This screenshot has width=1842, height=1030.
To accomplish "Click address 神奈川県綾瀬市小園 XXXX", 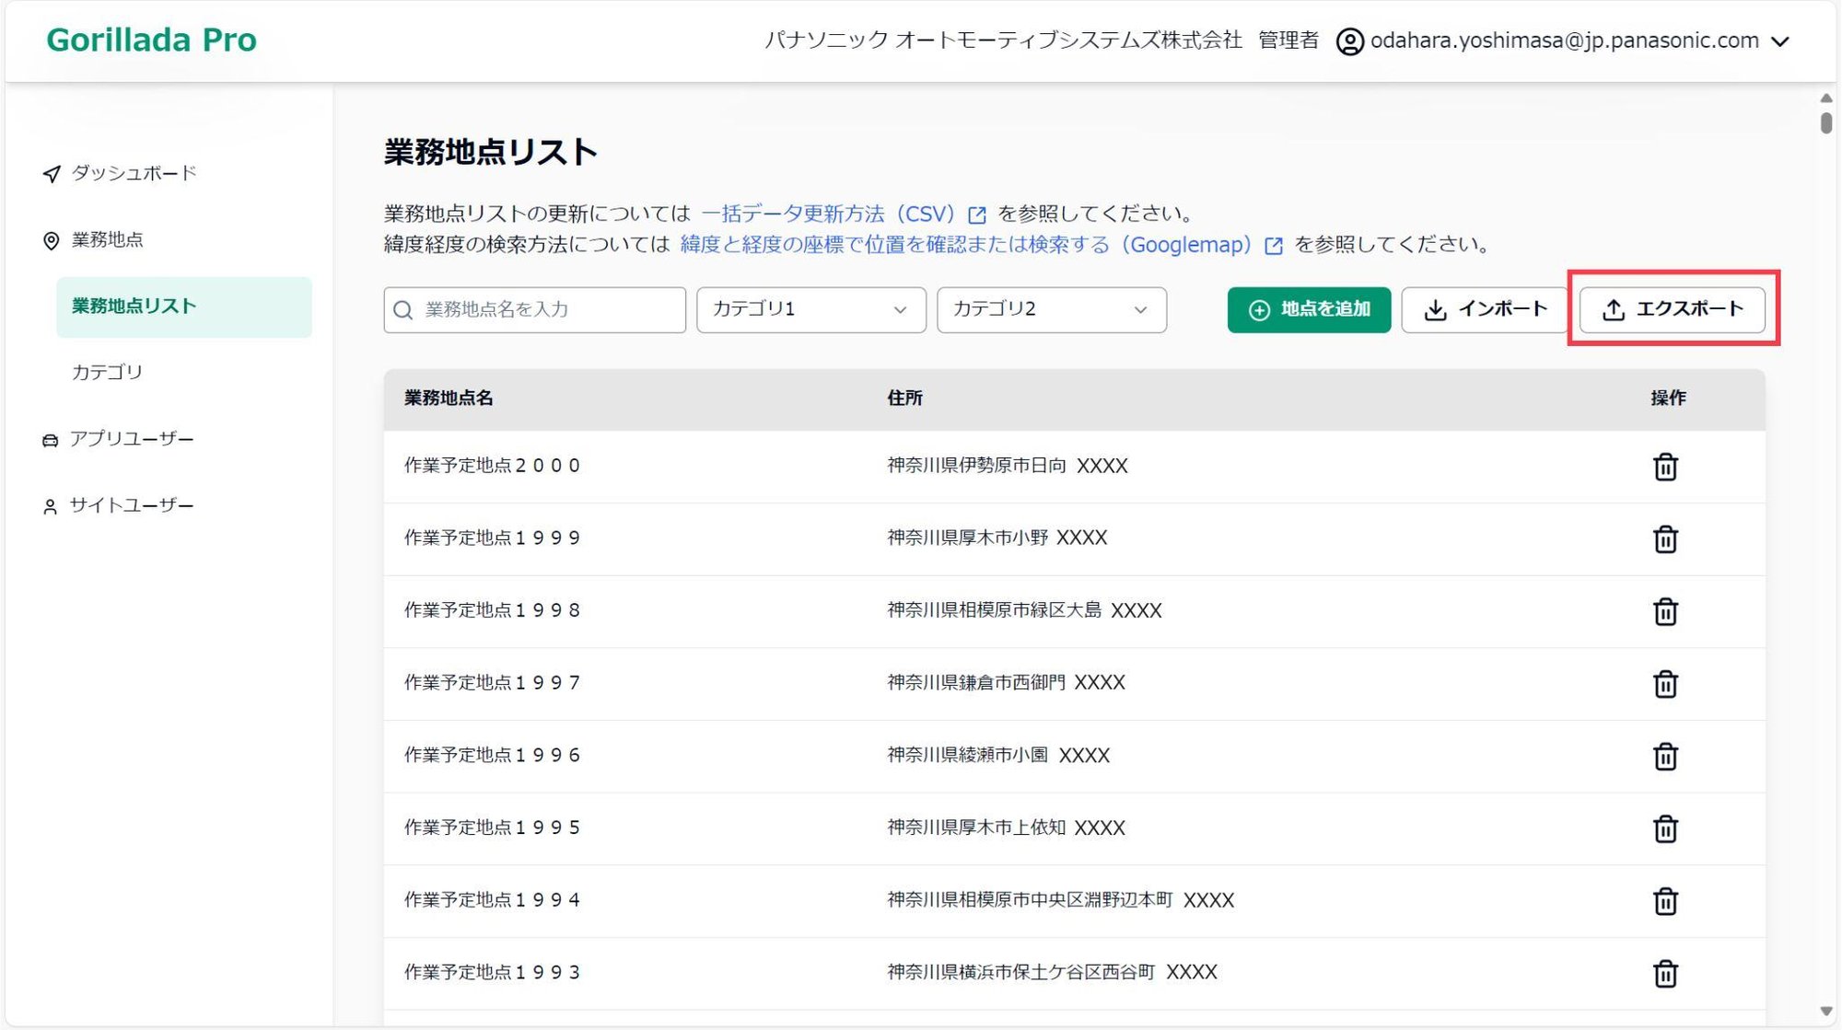I will coord(998,756).
